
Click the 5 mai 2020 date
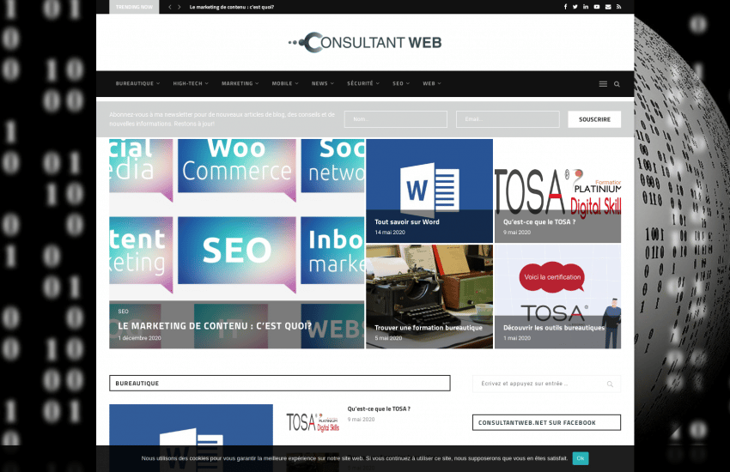[x=388, y=338]
